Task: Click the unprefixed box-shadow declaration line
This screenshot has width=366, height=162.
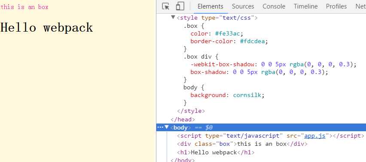Action: click(x=259, y=72)
